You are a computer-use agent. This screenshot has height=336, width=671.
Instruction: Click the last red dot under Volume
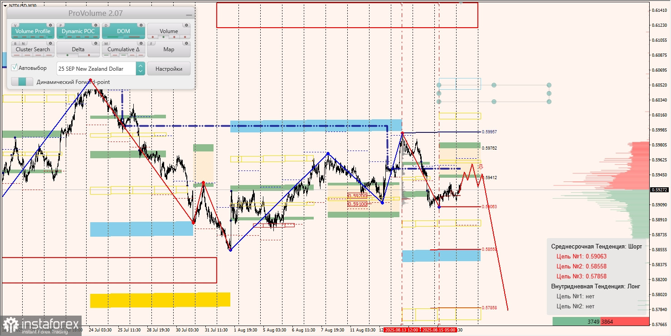185,37
